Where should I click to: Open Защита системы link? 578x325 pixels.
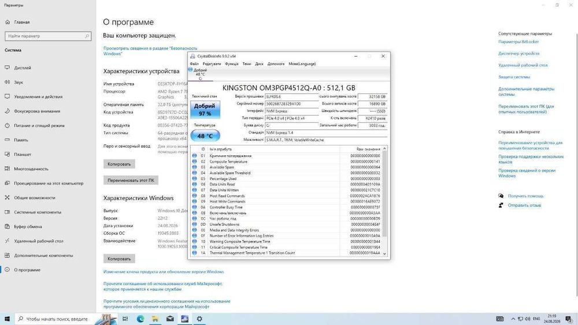(x=514, y=77)
